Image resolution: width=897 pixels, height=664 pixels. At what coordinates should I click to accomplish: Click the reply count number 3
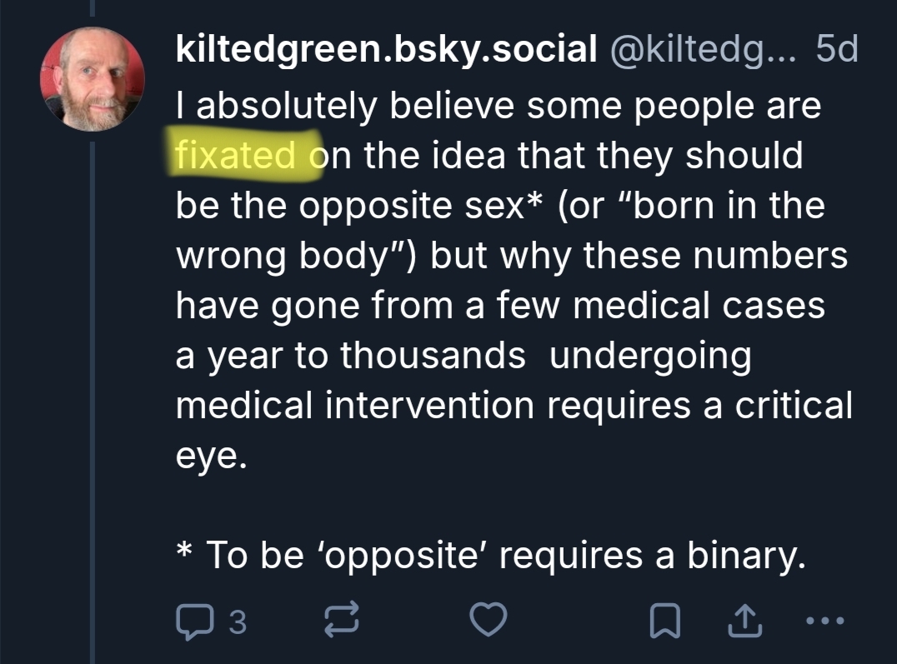click(237, 622)
